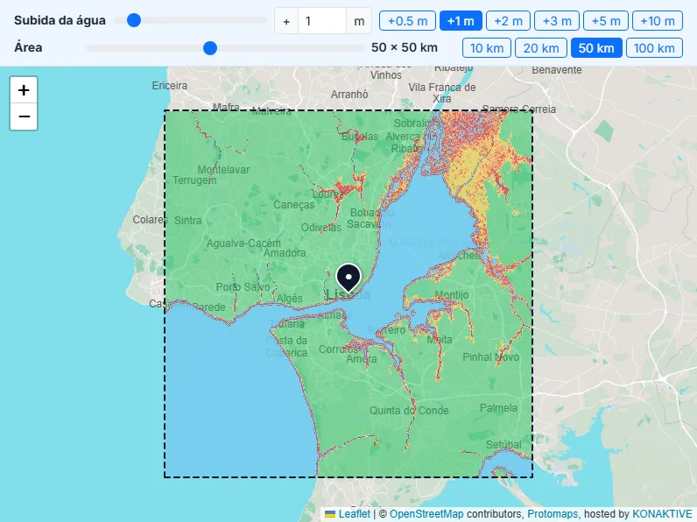The height and width of the screenshot is (522, 697).
Task: Click the Ericeira map label
Action: 169,85
